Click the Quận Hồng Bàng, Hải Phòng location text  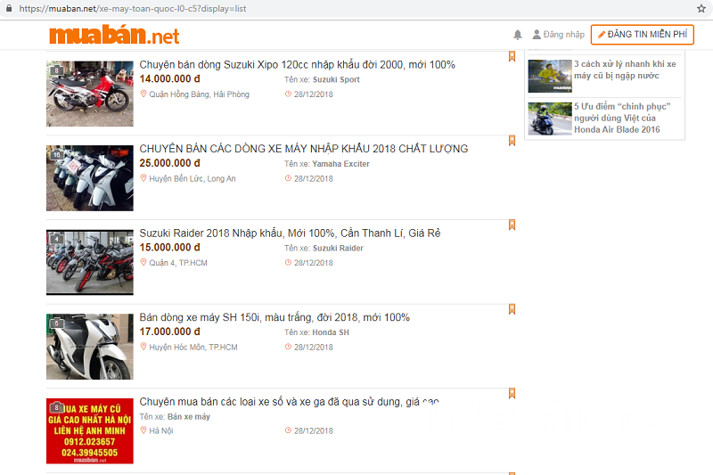(199, 94)
